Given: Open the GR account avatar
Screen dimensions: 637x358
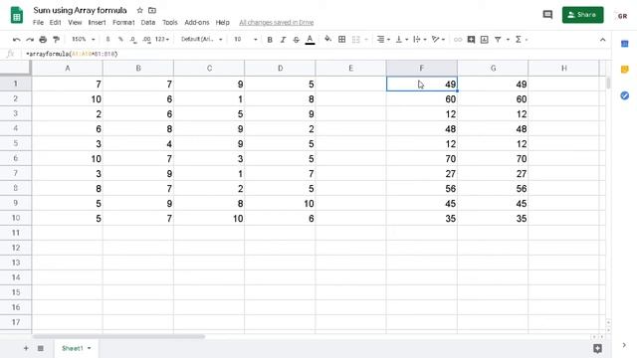Looking at the screenshot, I should coord(622,16).
